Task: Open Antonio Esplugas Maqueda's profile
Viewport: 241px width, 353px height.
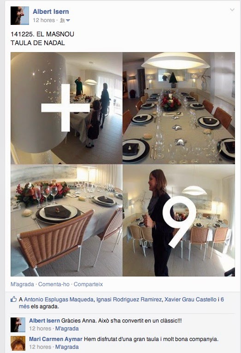Action: coord(59,300)
